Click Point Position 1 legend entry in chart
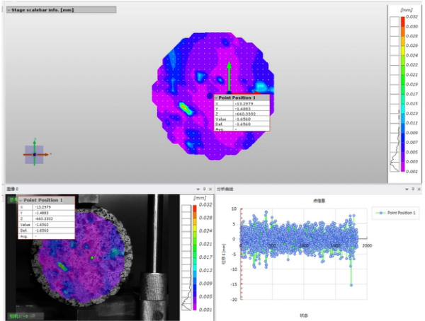Image resolution: width=425 pixels, height=321 pixels. (x=397, y=212)
